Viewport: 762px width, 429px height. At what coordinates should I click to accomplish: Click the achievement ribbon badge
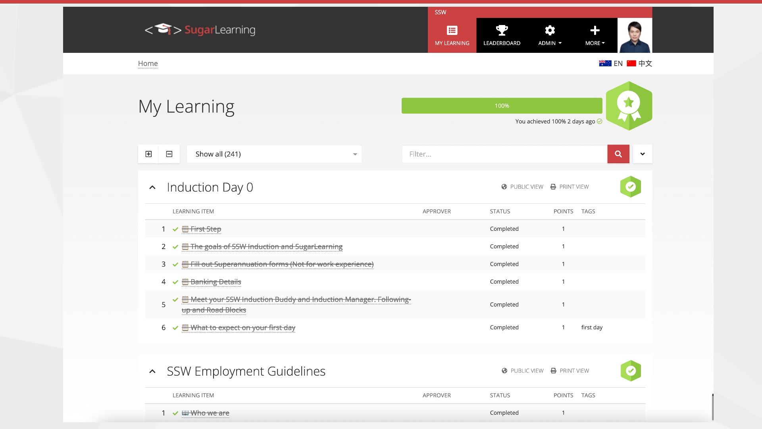tap(629, 106)
